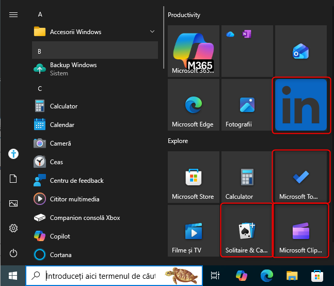334x286 pixels.
Task: Open Settings gear in Start sidebar
Action: [13, 228]
